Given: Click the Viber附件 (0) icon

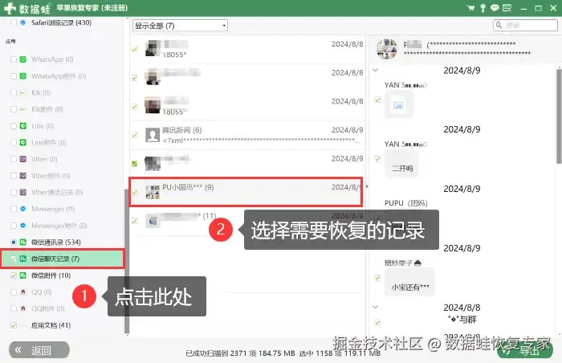Looking at the screenshot, I should [23, 176].
